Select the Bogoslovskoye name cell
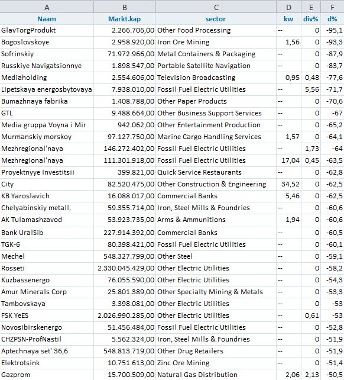This screenshot has width=344, height=380. (47, 42)
